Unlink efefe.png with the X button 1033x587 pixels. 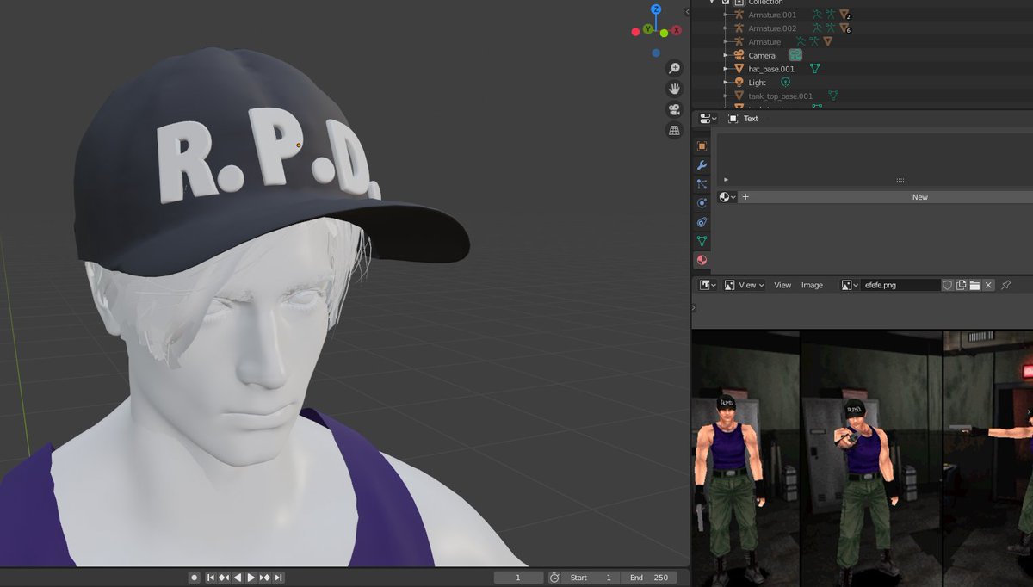pyautogui.click(x=988, y=285)
